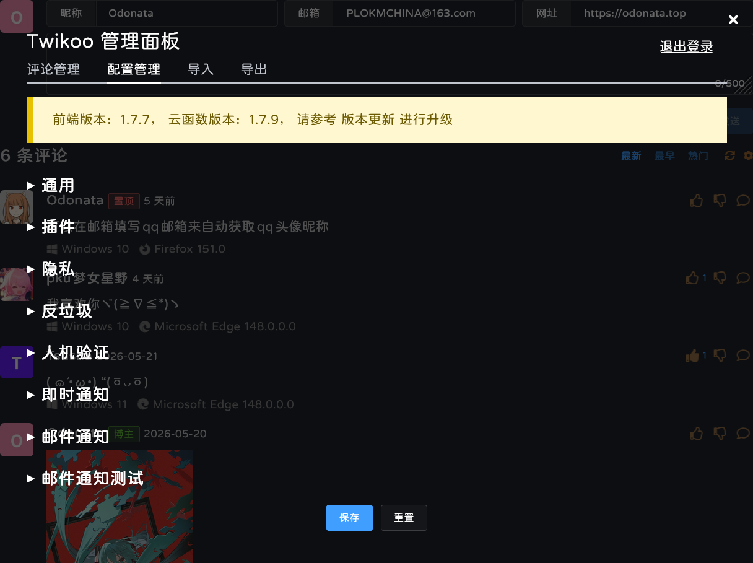The image size is (753, 563).
Task: Sort comments by 最新
Action: click(631, 156)
